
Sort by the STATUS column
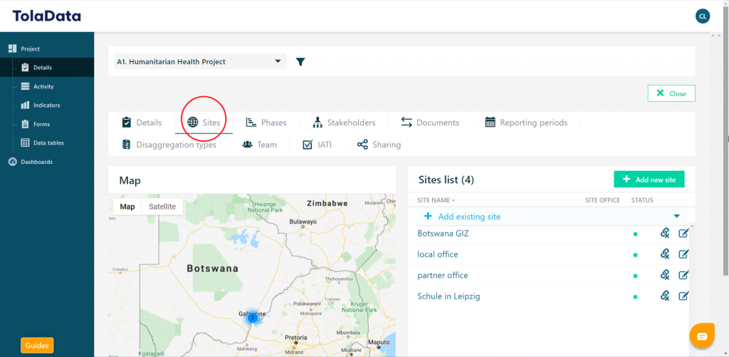[x=644, y=200]
